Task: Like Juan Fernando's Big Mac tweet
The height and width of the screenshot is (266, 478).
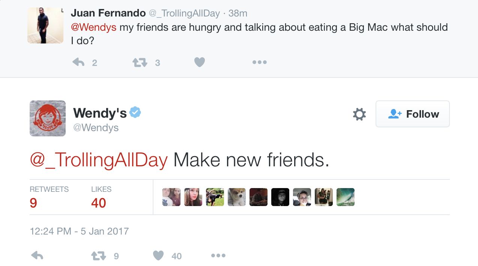Action: point(200,63)
